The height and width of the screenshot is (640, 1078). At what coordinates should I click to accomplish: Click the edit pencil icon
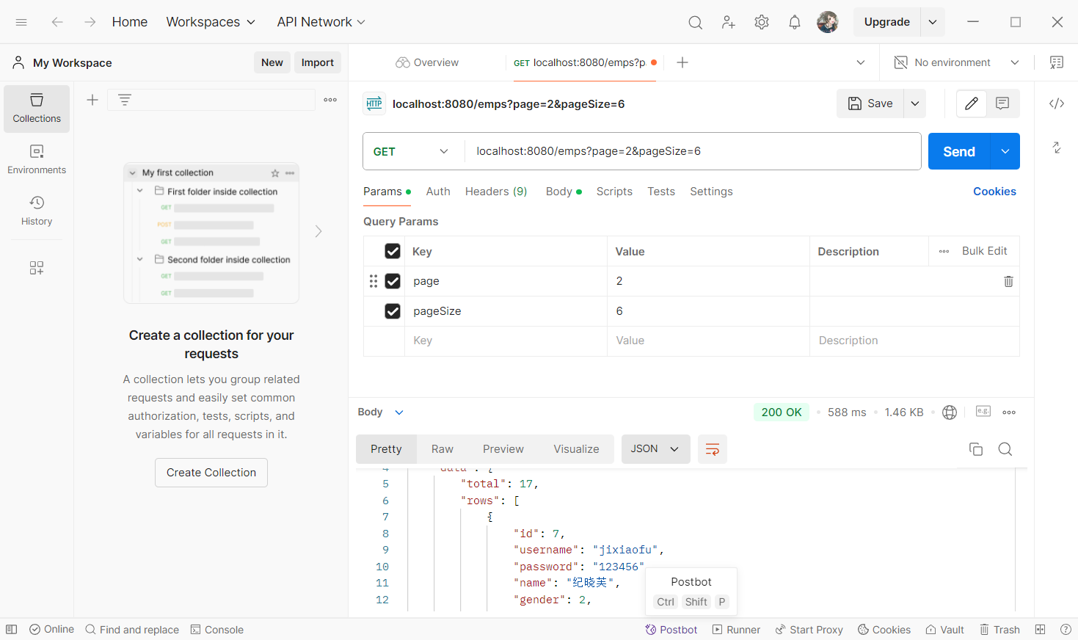972,103
